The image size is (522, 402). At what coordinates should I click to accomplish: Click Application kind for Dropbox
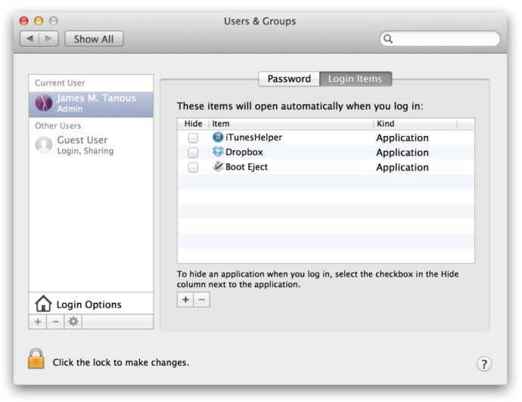(402, 153)
